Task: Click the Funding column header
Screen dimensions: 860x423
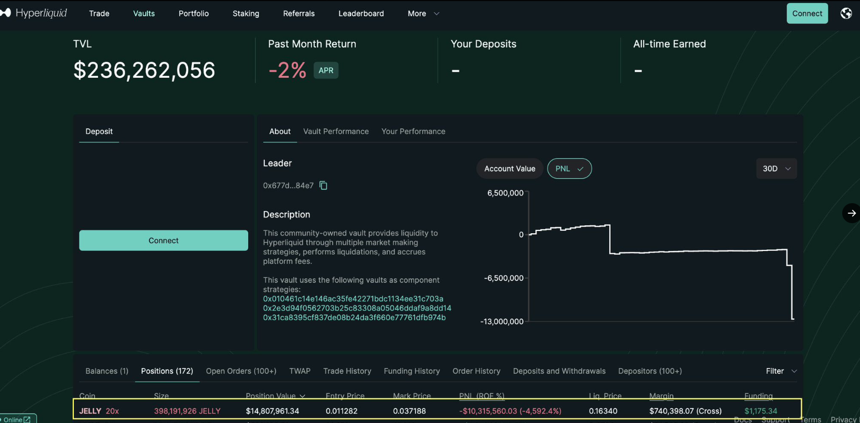Action: (758, 396)
